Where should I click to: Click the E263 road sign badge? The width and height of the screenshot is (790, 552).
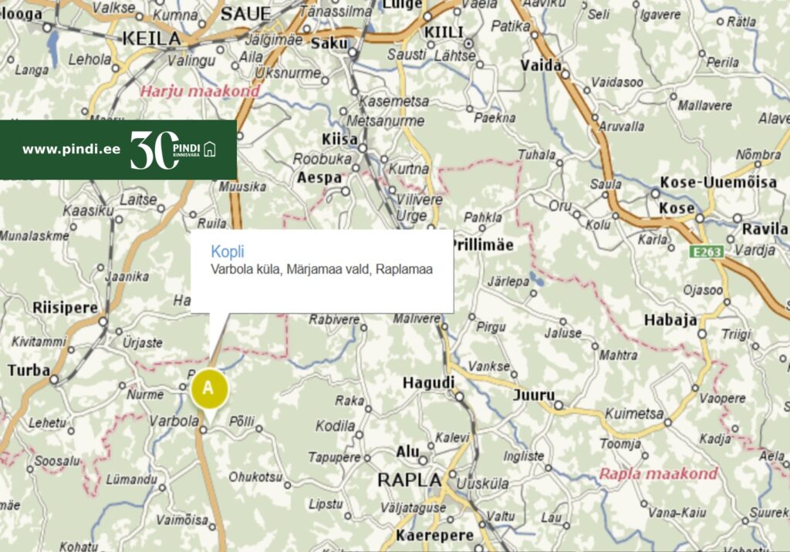click(707, 251)
